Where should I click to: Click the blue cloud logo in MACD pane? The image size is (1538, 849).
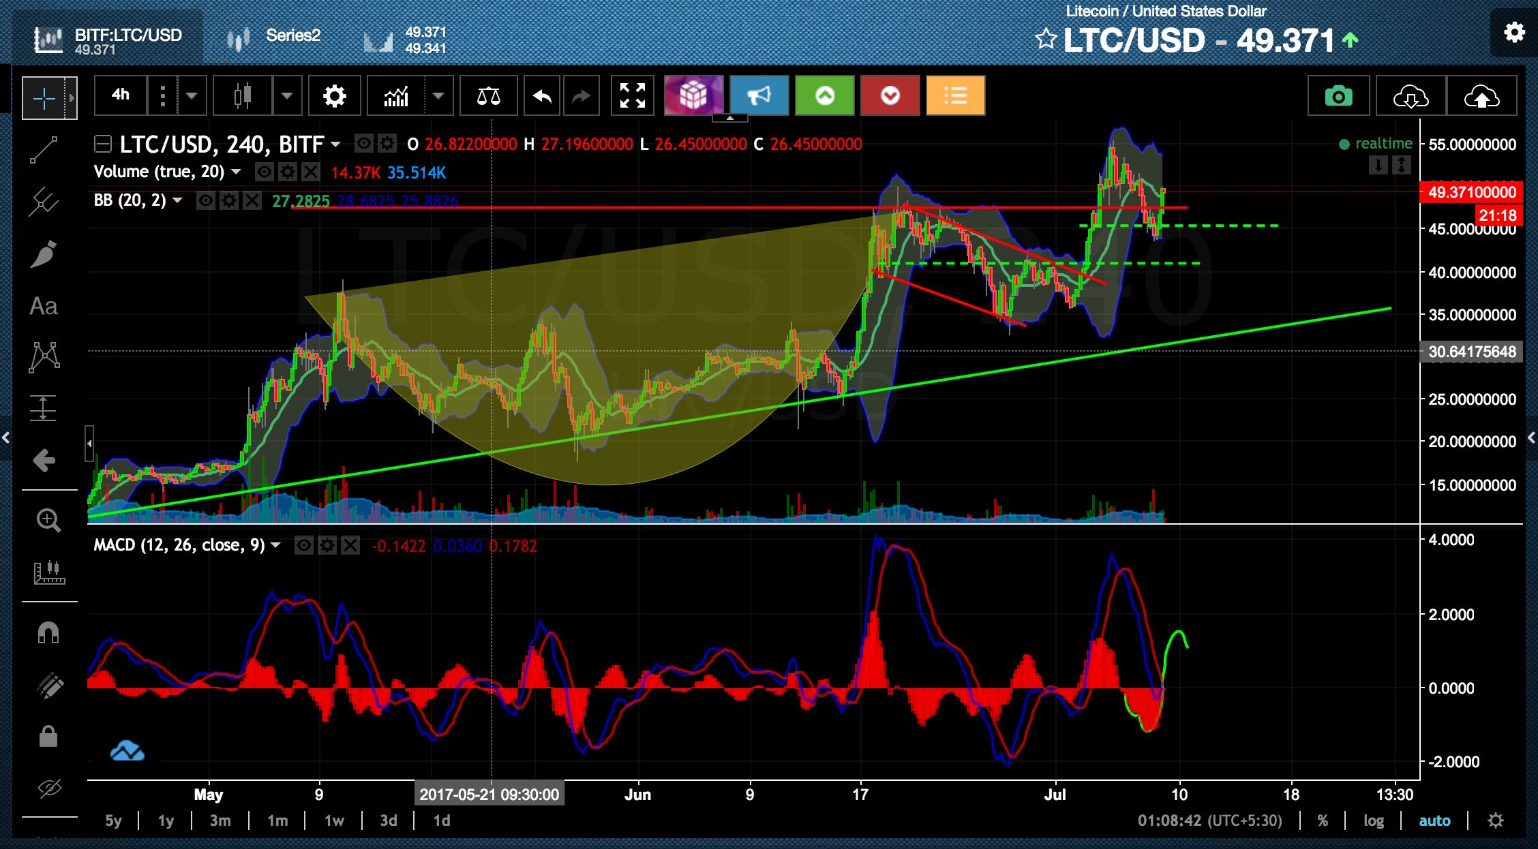127,751
